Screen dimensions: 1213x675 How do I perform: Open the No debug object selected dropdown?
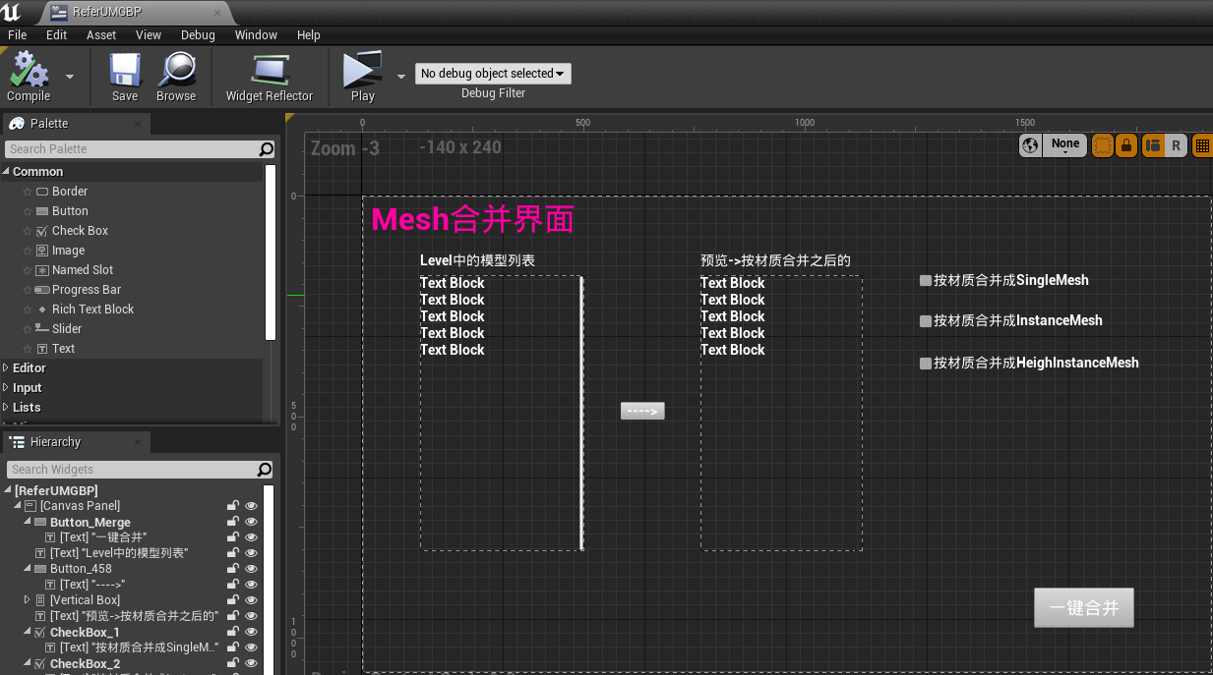492,73
